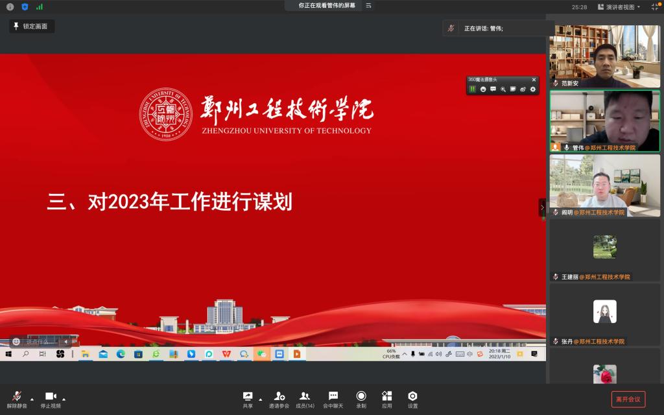Open File Explorer in shared taskbar
This screenshot has height=415, width=664.
click(x=85, y=354)
